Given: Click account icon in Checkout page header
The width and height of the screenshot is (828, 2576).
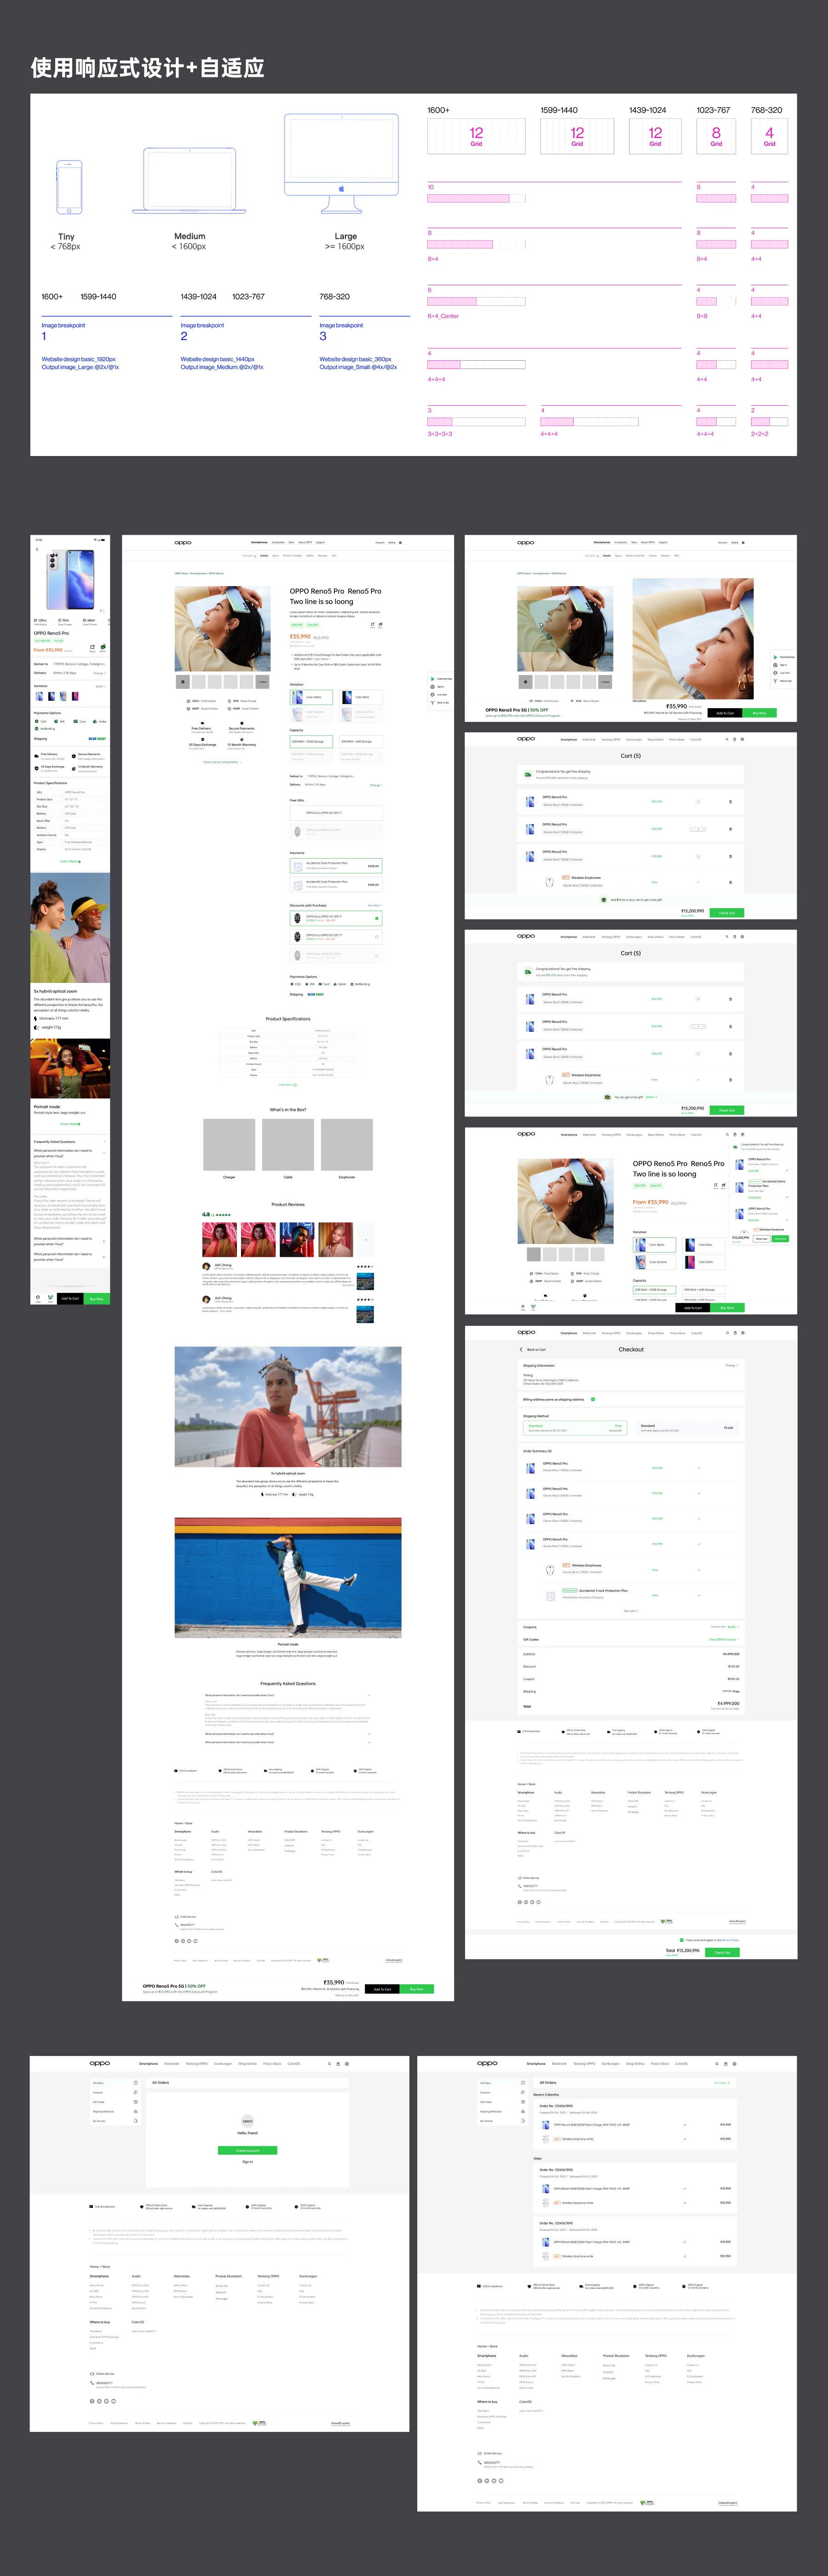Looking at the screenshot, I should coord(743,1333).
